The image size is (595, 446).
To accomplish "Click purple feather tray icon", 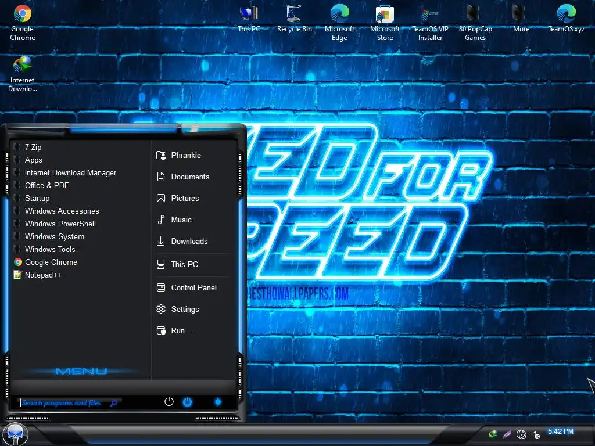I will [x=507, y=434].
